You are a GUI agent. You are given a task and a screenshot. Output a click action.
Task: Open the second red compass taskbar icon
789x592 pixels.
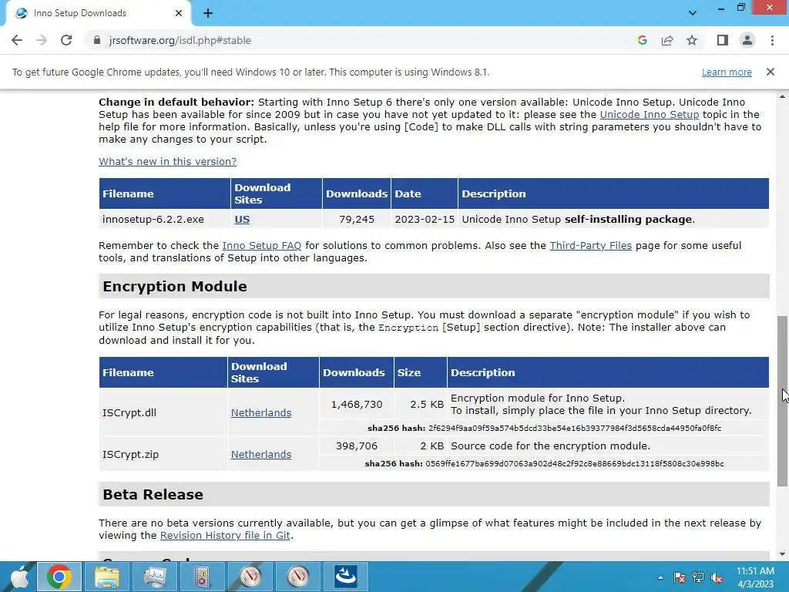tap(298, 577)
